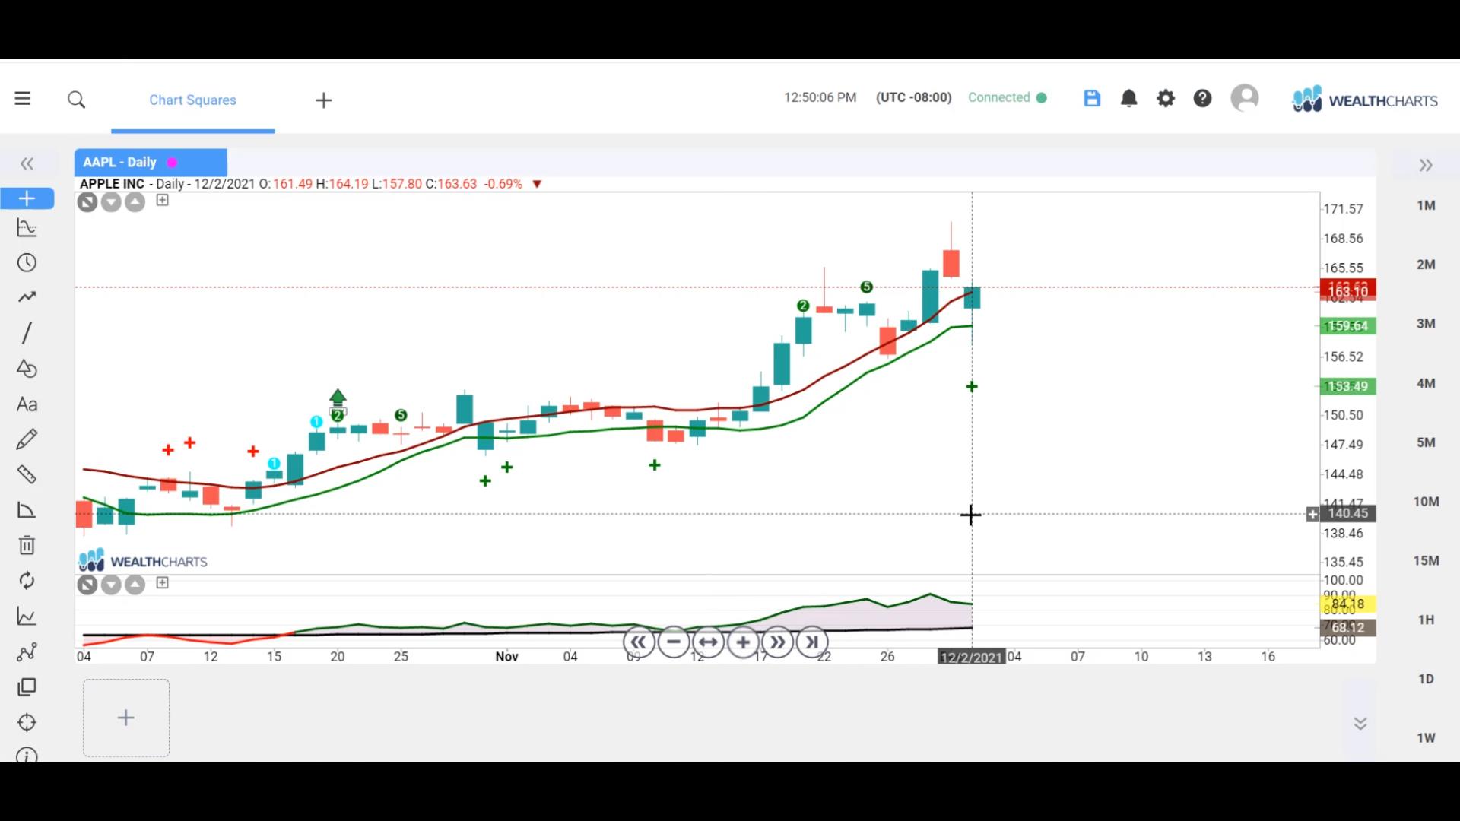Set timeframe to 3M
Viewport: 1460px width, 821px height.
[x=1426, y=324]
